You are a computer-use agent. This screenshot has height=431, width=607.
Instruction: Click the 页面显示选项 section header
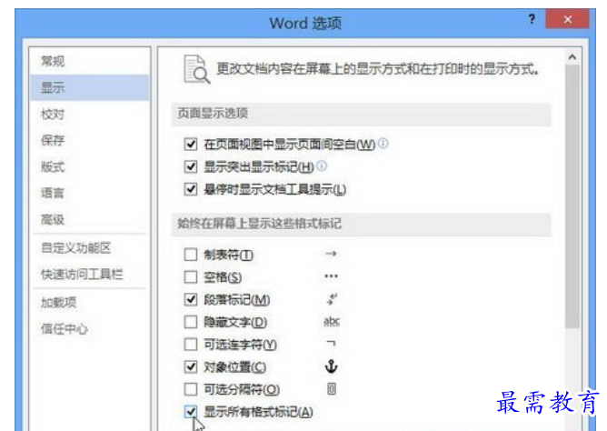tap(361, 114)
